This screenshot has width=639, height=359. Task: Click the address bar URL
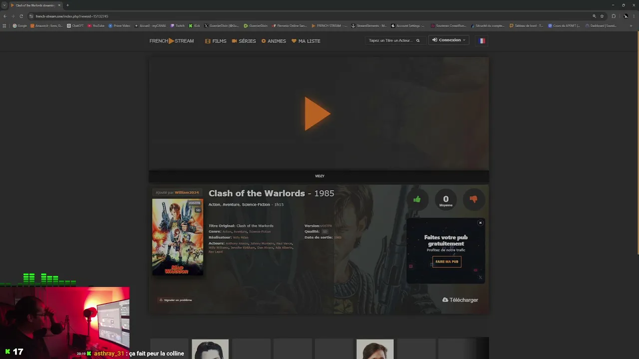click(x=72, y=16)
